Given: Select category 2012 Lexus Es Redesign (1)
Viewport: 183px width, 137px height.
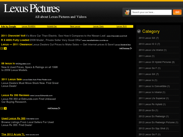Looking at the screenshot, I should click(x=154, y=116).
